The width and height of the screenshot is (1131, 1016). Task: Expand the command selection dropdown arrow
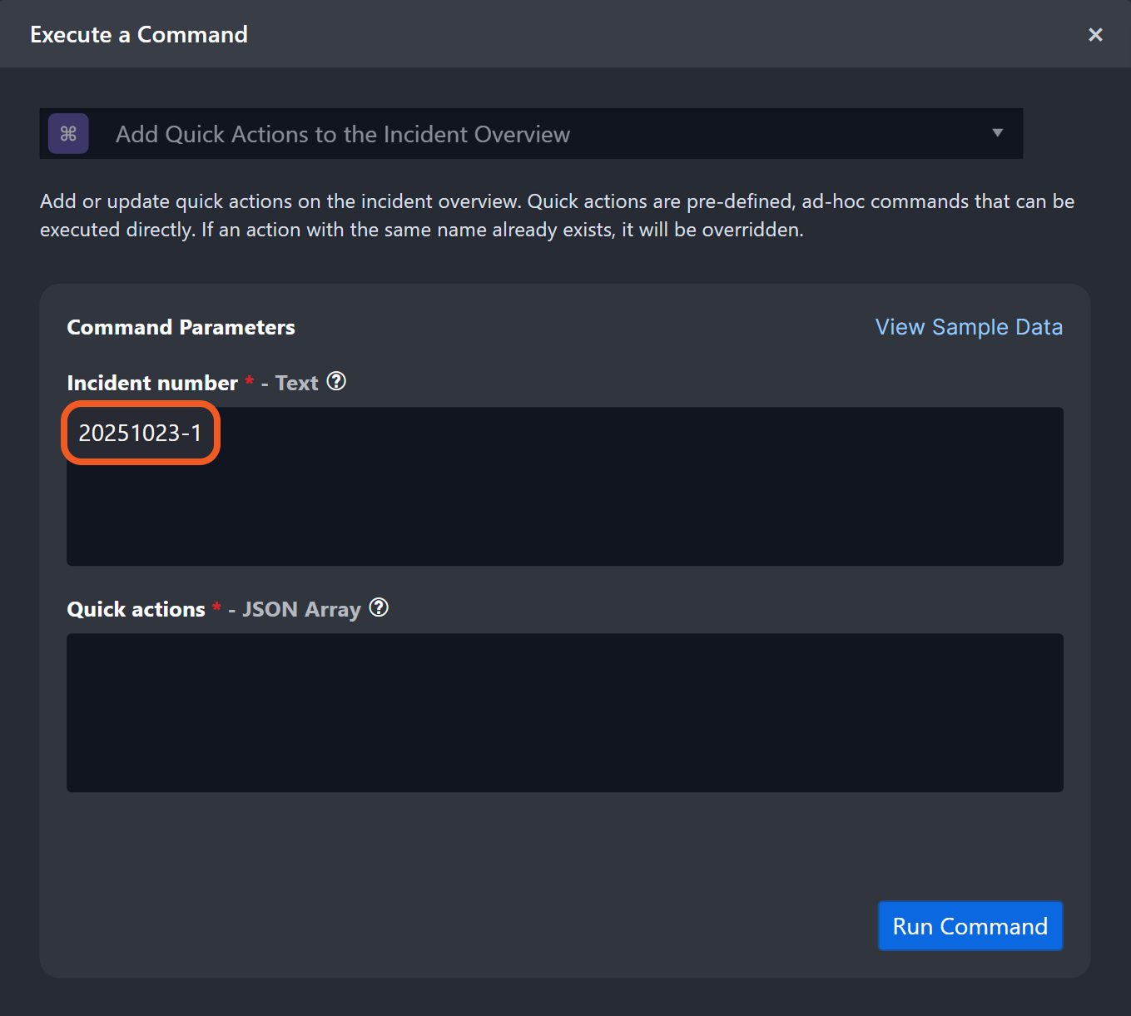[x=997, y=133]
